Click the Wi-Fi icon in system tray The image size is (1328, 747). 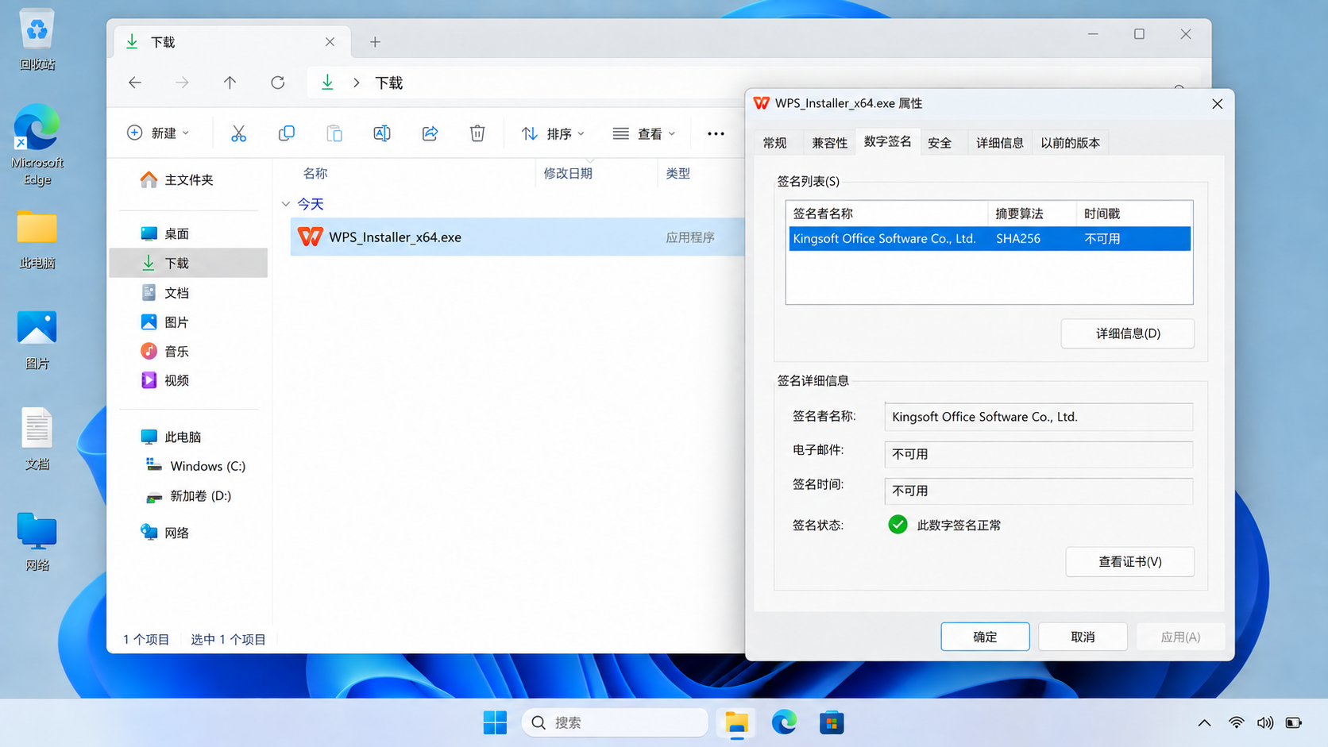[1236, 722]
